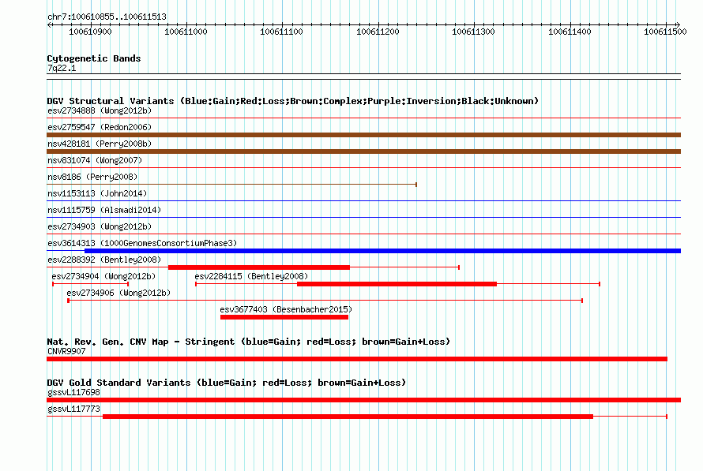Click the thick brown esv2759547 bar
Viewport: 703px width, 471px height.
(x=363, y=135)
